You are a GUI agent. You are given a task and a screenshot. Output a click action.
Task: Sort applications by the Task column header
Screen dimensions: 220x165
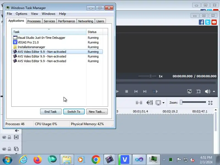(49, 32)
